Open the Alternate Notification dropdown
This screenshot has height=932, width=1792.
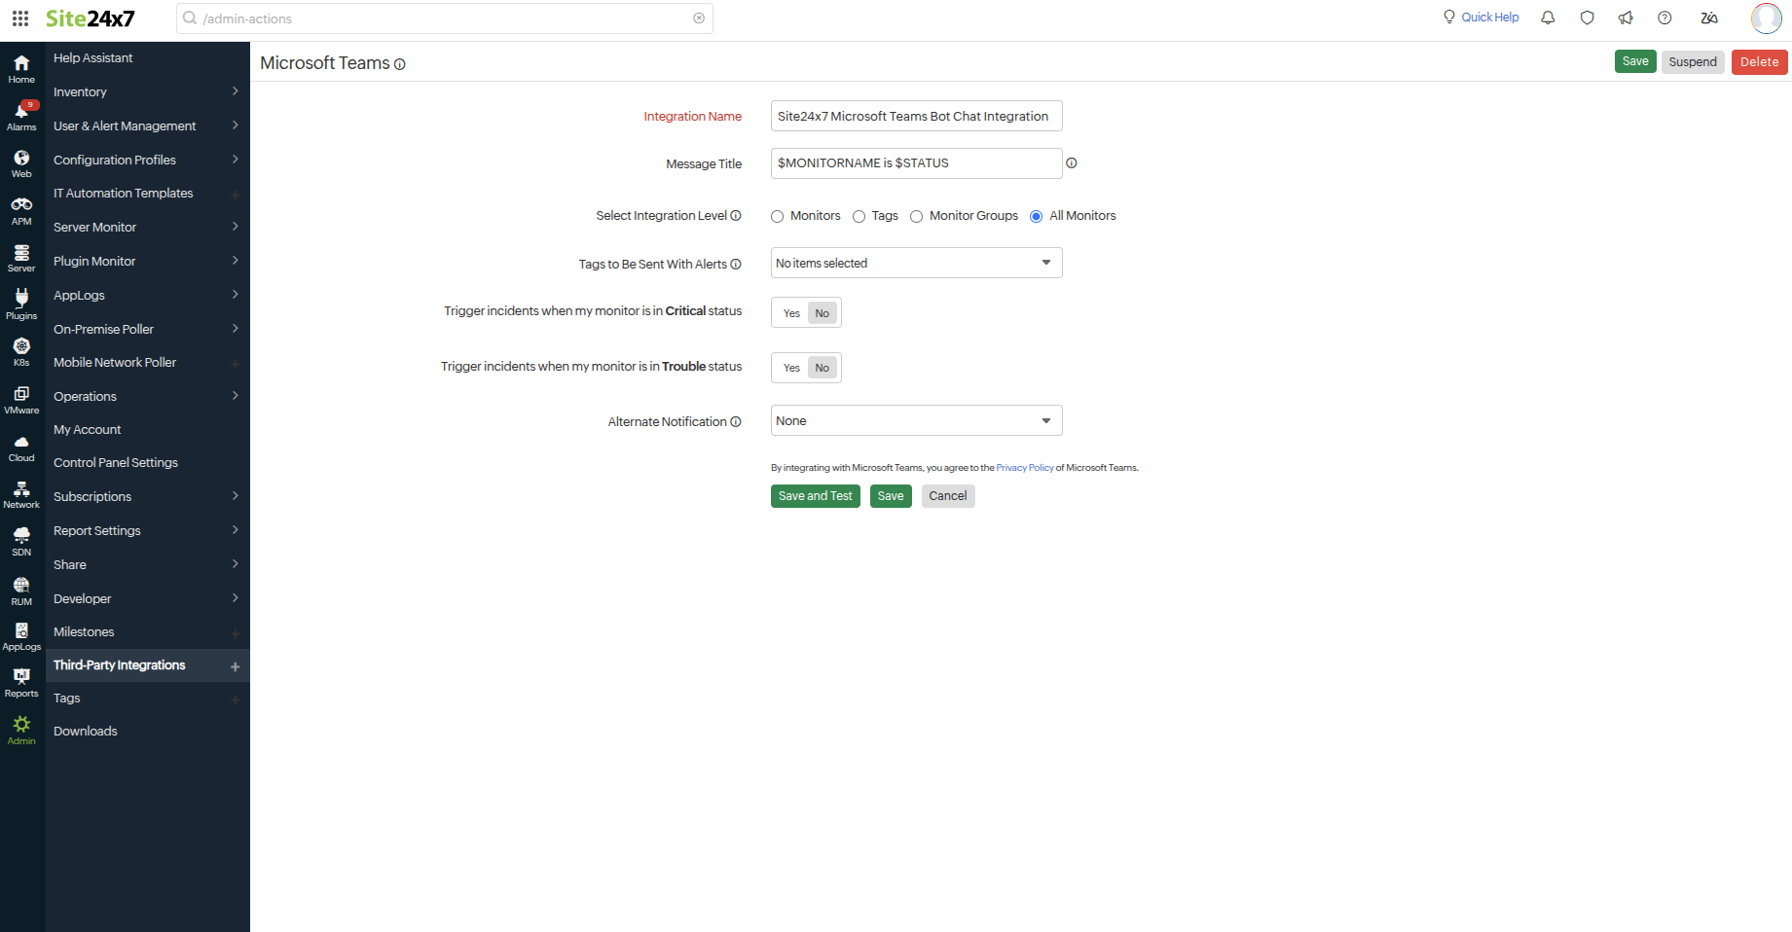(x=915, y=419)
